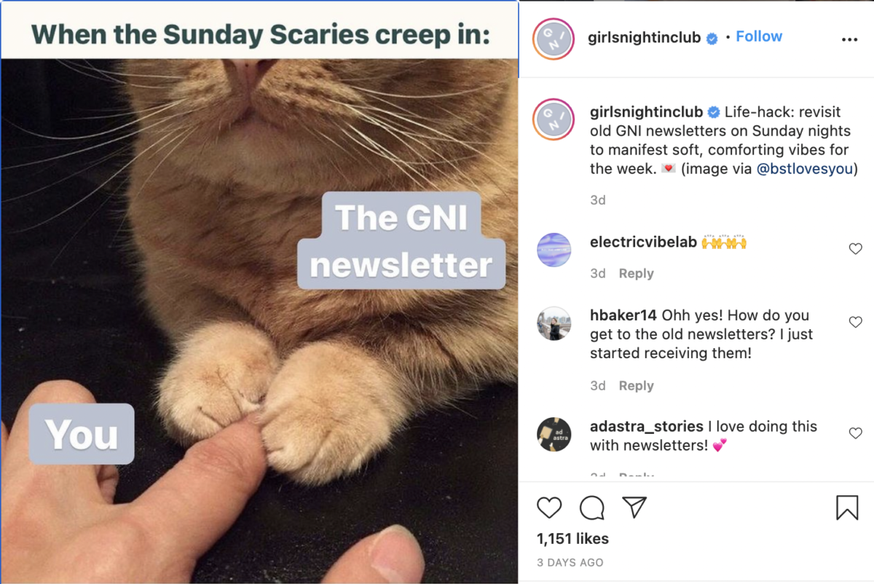This screenshot has width=874, height=584.
Task: Follow the girlsnightinclub account
Action: point(759,36)
